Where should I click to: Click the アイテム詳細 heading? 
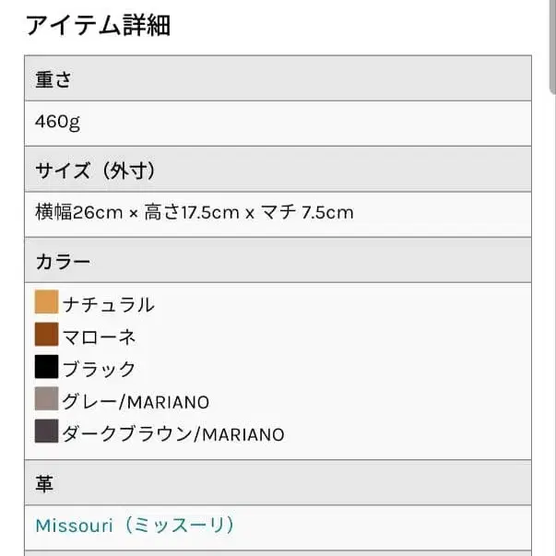click(x=98, y=25)
